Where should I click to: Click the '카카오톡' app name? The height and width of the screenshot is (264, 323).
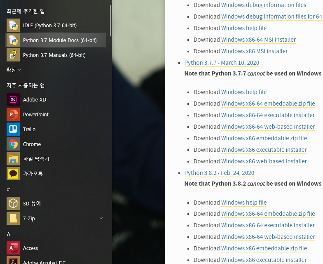click(33, 174)
